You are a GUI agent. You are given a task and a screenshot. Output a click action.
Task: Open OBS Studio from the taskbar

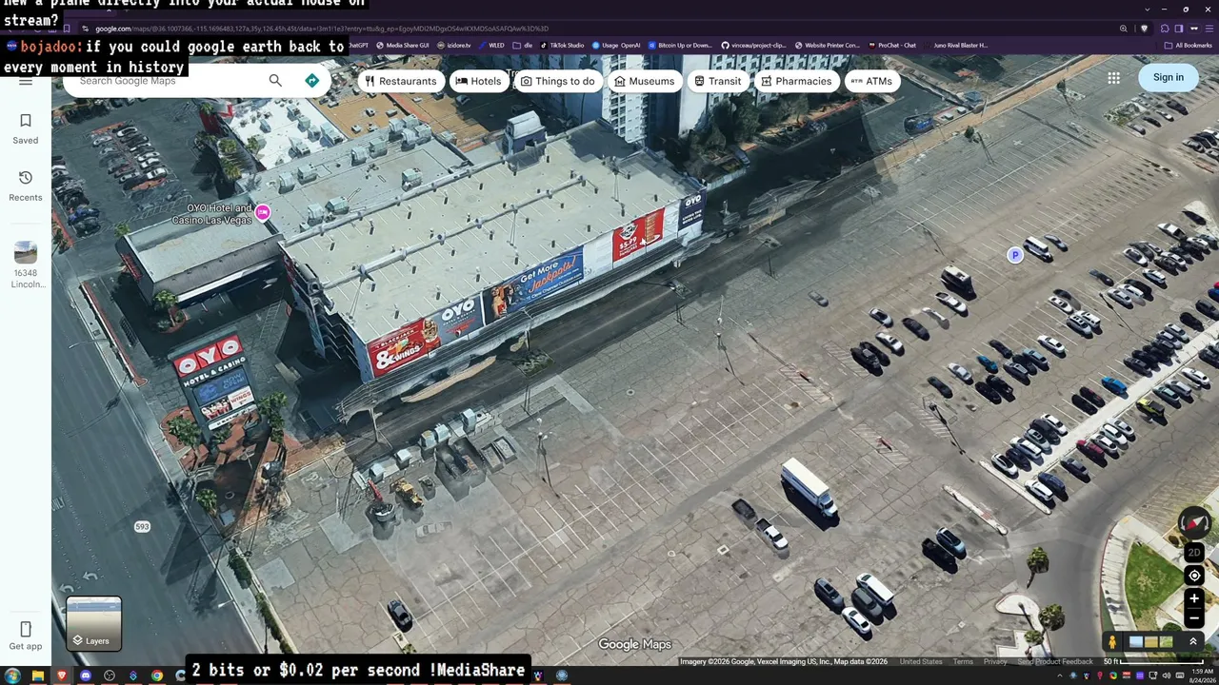point(110,676)
